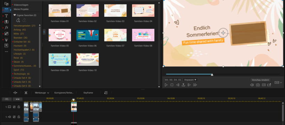Select Hochzeit (9) category
This screenshot has height=125, width=285.
[20, 45]
